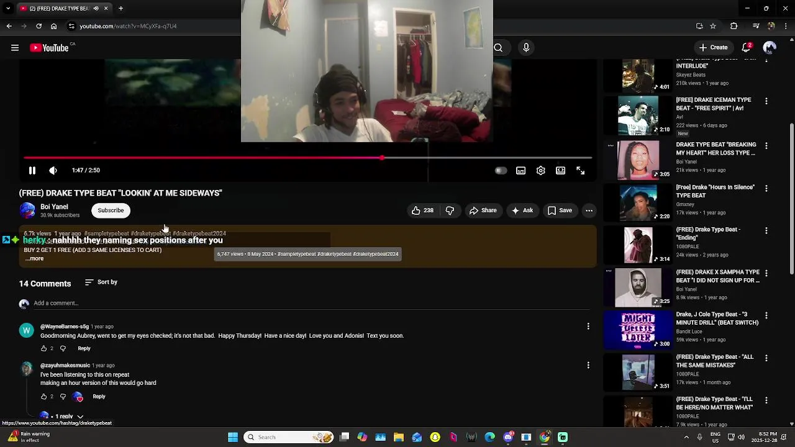This screenshot has height=447, width=795.
Task: Close the Drake Type Beat tab
Action: (106, 8)
